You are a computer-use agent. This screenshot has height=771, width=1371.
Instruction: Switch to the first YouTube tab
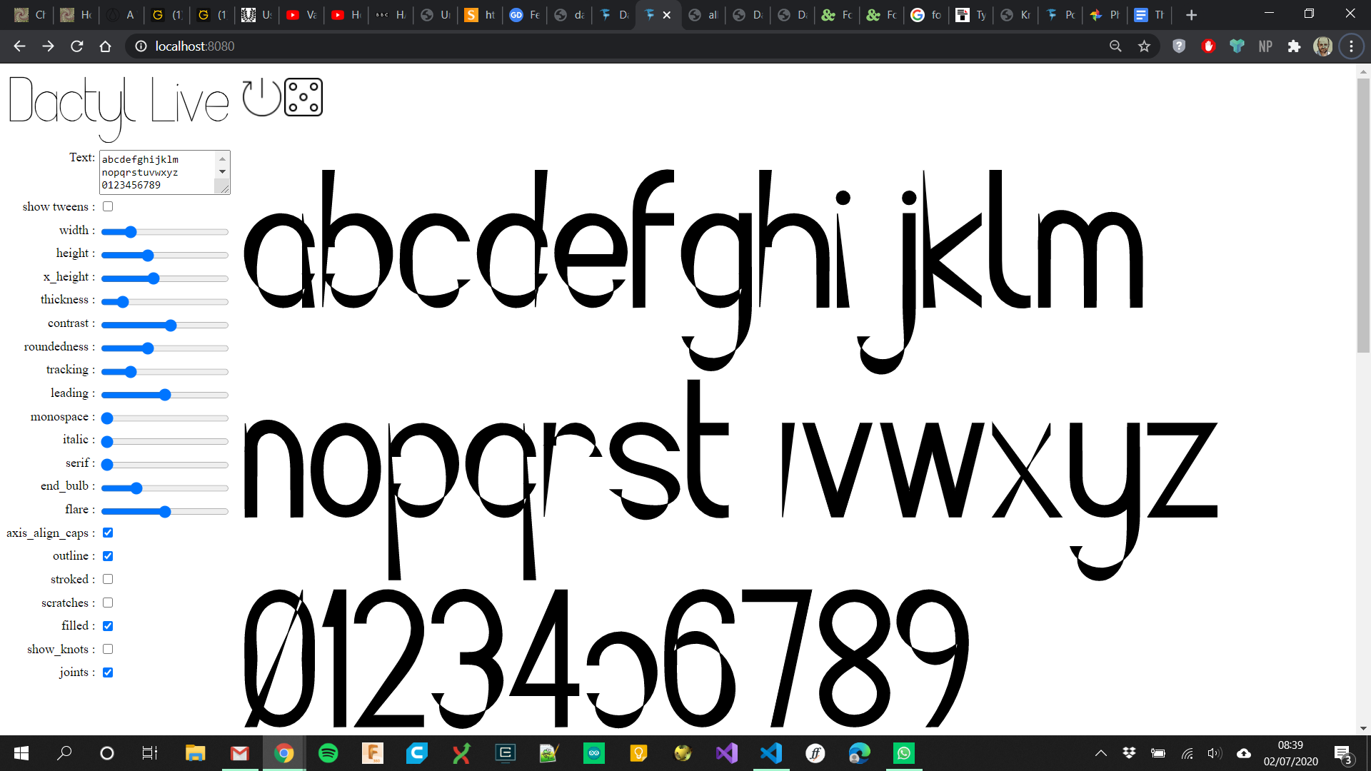(x=302, y=15)
